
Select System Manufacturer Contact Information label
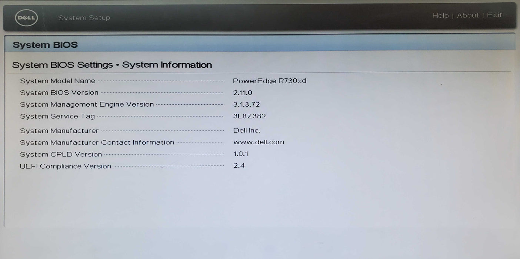(97, 142)
